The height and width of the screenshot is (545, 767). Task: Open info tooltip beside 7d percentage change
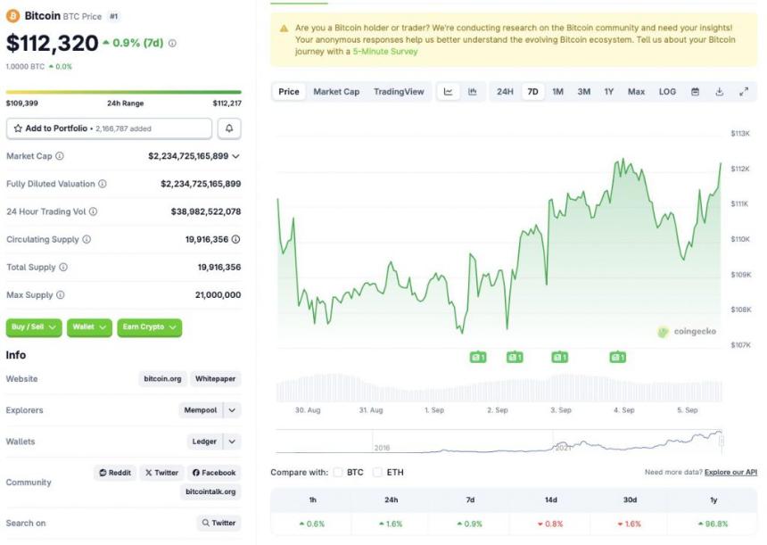coord(172,43)
